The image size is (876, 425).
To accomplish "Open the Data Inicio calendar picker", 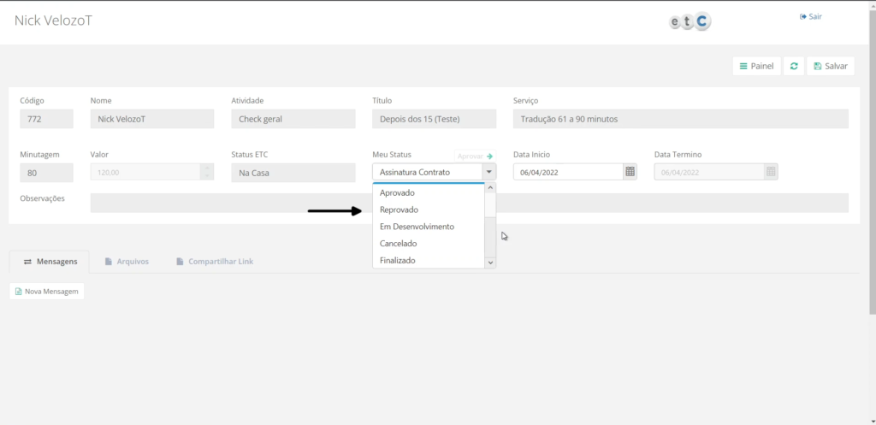I will tap(630, 172).
